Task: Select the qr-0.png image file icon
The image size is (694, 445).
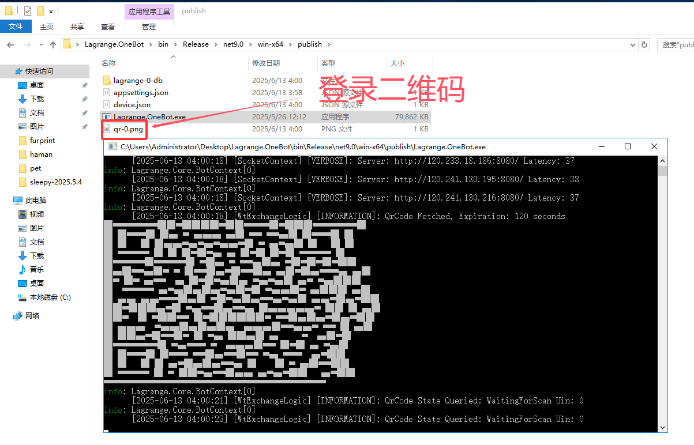Action: coord(107,129)
